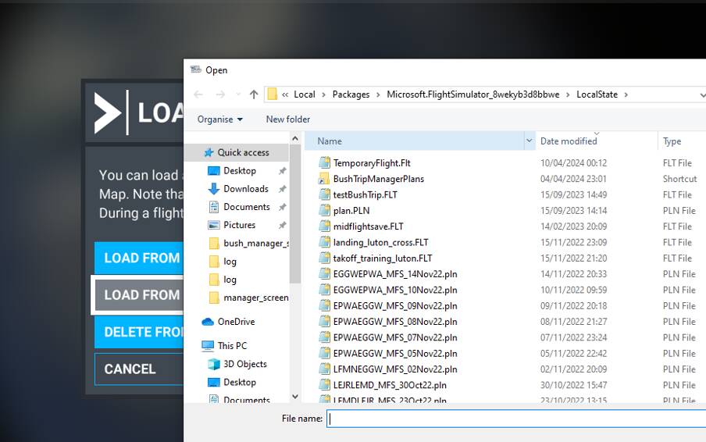Click the Back navigation arrow

(198, 94)
